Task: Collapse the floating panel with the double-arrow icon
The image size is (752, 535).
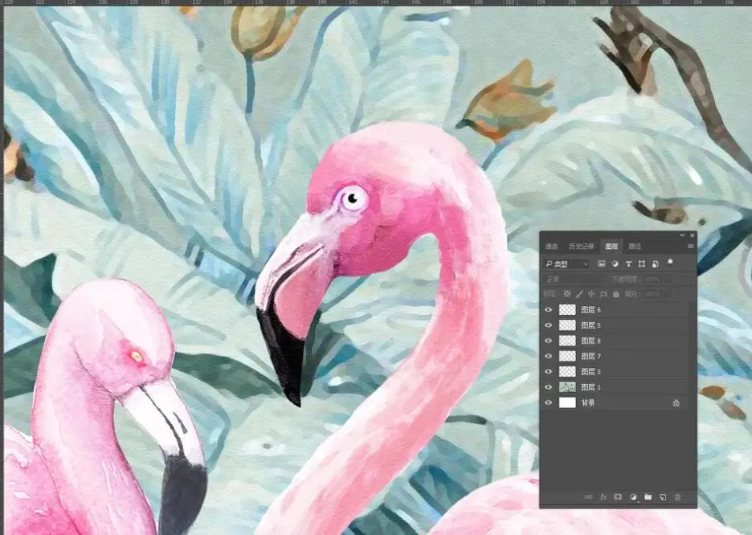Action: coord(682,235)
